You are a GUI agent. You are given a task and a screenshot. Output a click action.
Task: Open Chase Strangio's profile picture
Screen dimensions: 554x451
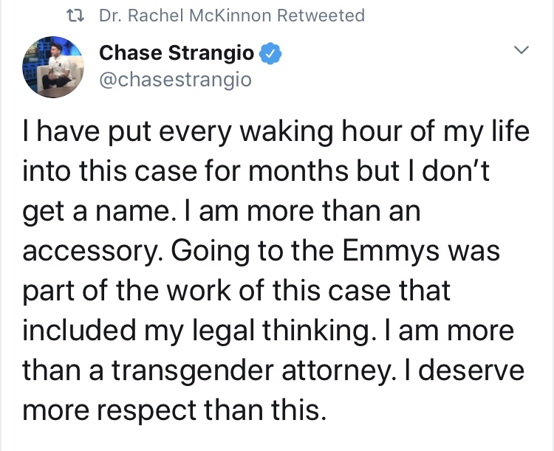tap(53, 66)
